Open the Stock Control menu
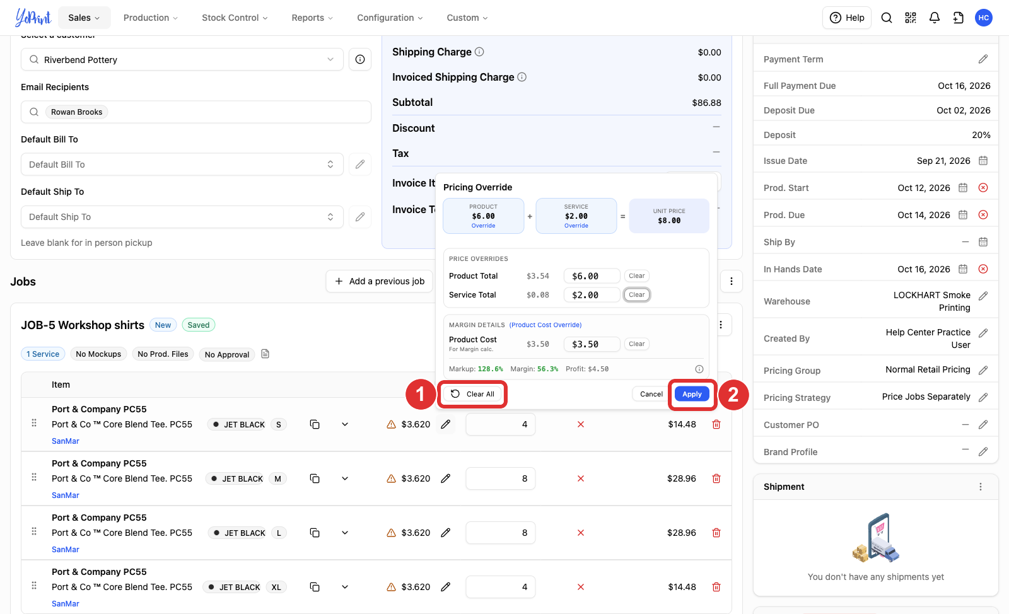Screen dimensions: 1009x614 coord(235,18)
